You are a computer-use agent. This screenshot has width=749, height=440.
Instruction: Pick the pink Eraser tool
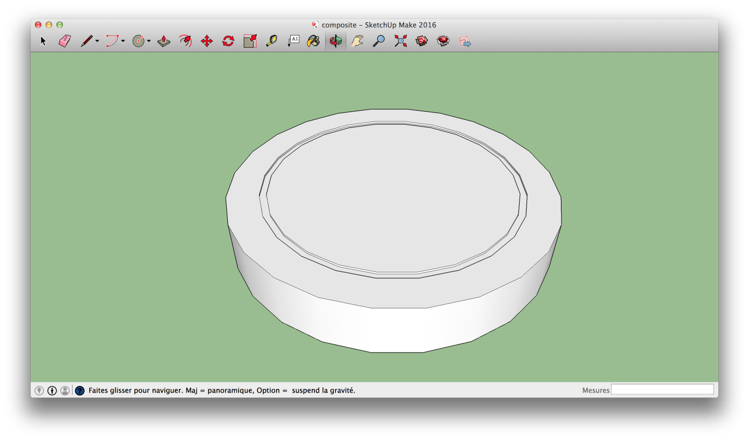(64, 41)
